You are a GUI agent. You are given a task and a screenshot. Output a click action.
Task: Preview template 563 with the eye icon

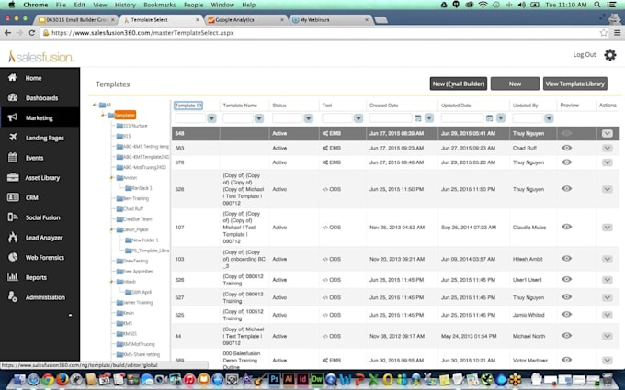(567, 148)
